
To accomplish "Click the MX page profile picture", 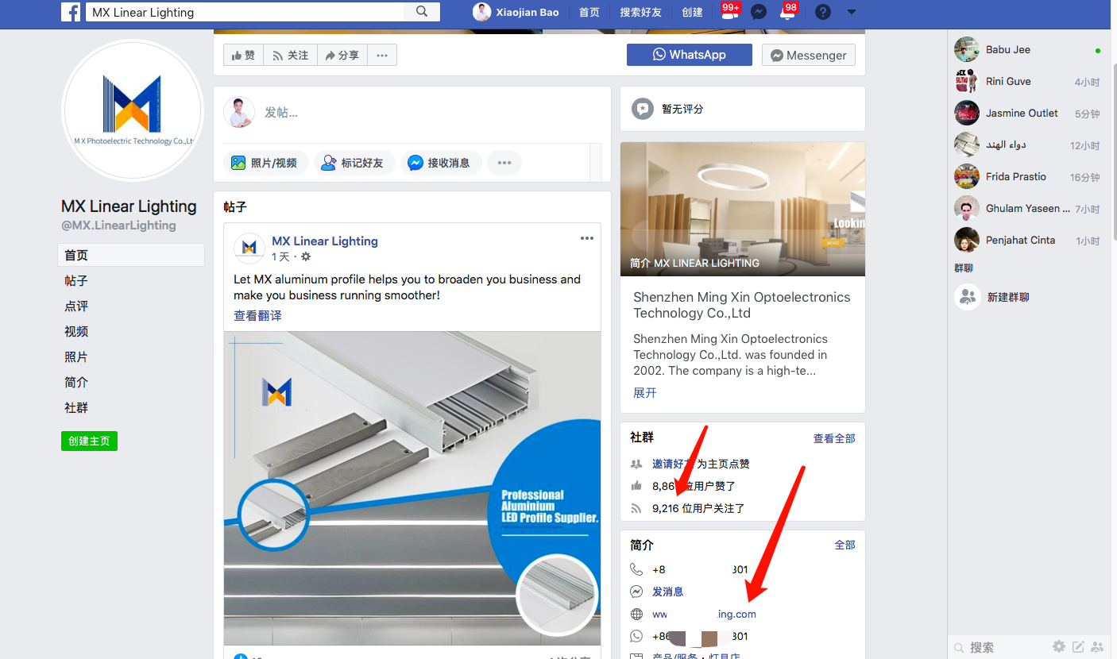I will [133, 110].
